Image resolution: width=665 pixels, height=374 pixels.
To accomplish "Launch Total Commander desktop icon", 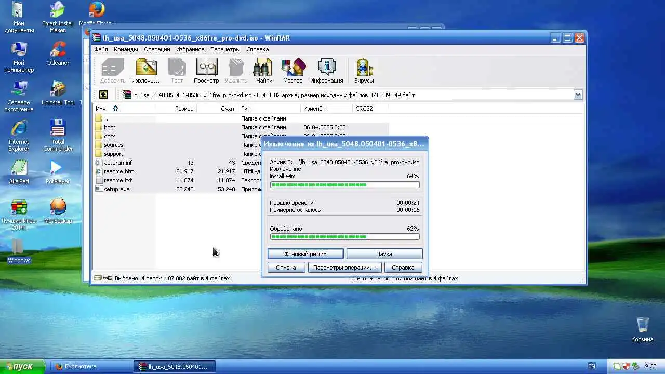I will 58,136.
